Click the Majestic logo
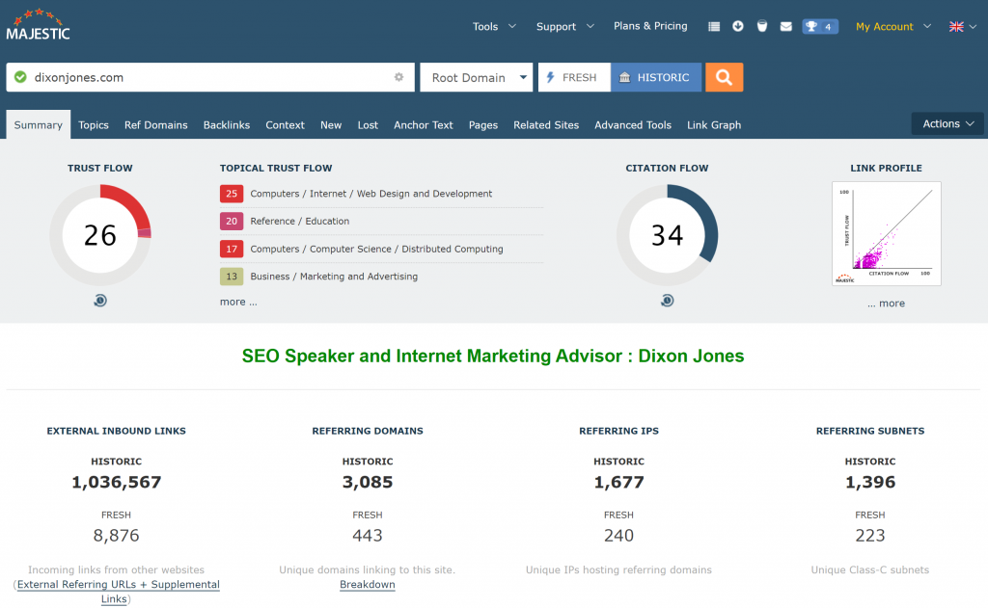The image size is (988, 608). [38, 25]
